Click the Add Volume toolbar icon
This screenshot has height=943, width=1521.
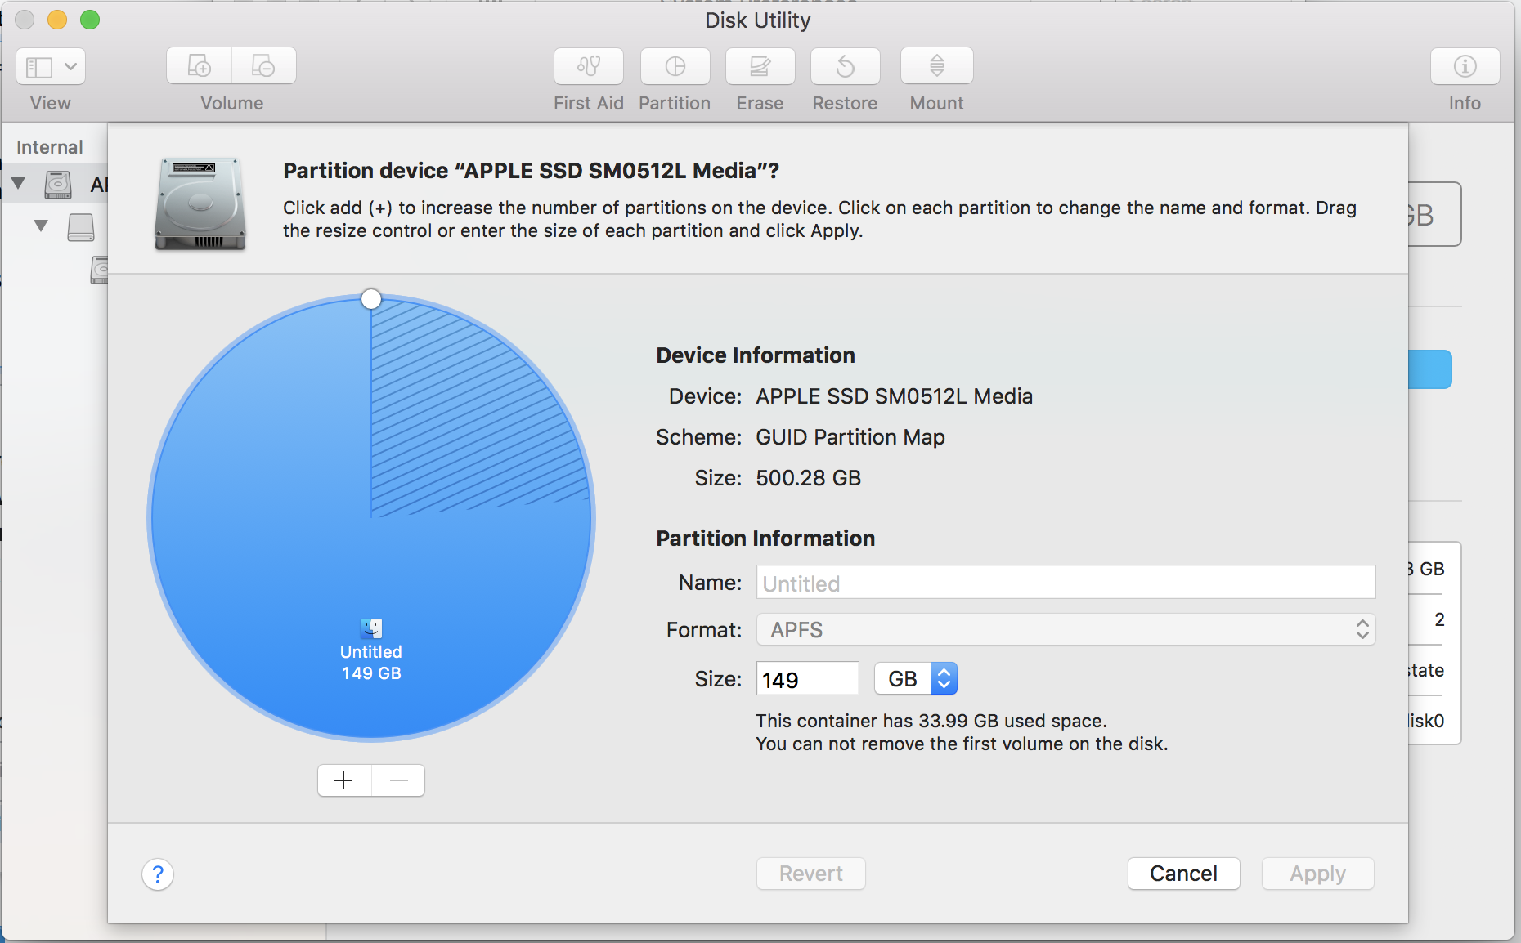click(199, 66)
